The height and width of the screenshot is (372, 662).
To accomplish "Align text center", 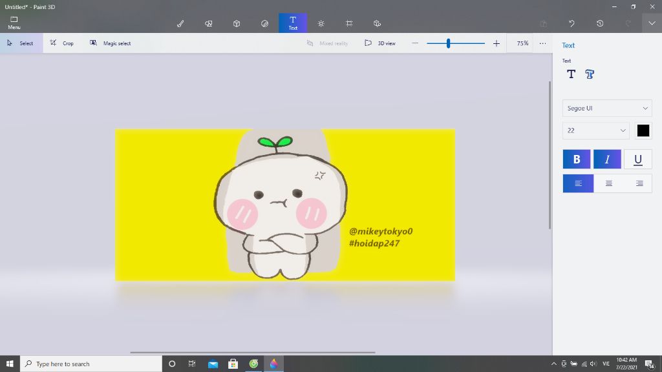I will point(609,183).
